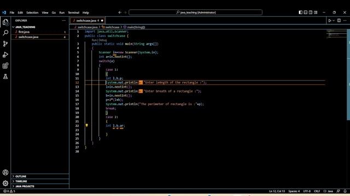Click line number 12 in the gutter
Viewport: 350px width, 196px height.
(x=77, y=82)
